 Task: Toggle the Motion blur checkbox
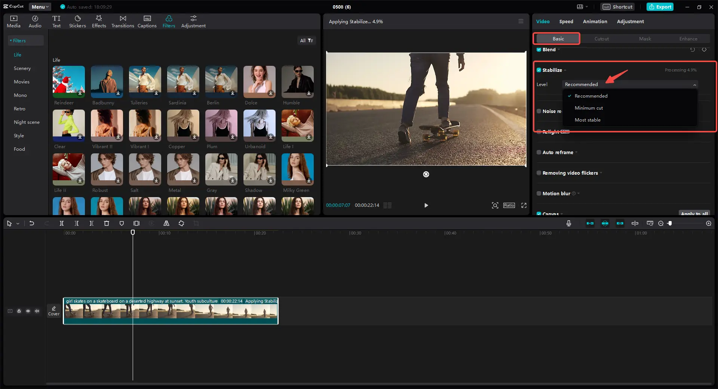[x=539, y=193]
